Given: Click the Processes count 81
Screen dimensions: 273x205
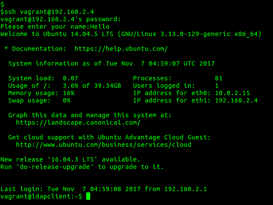Looking at the screenshot, I should (219, 78).
